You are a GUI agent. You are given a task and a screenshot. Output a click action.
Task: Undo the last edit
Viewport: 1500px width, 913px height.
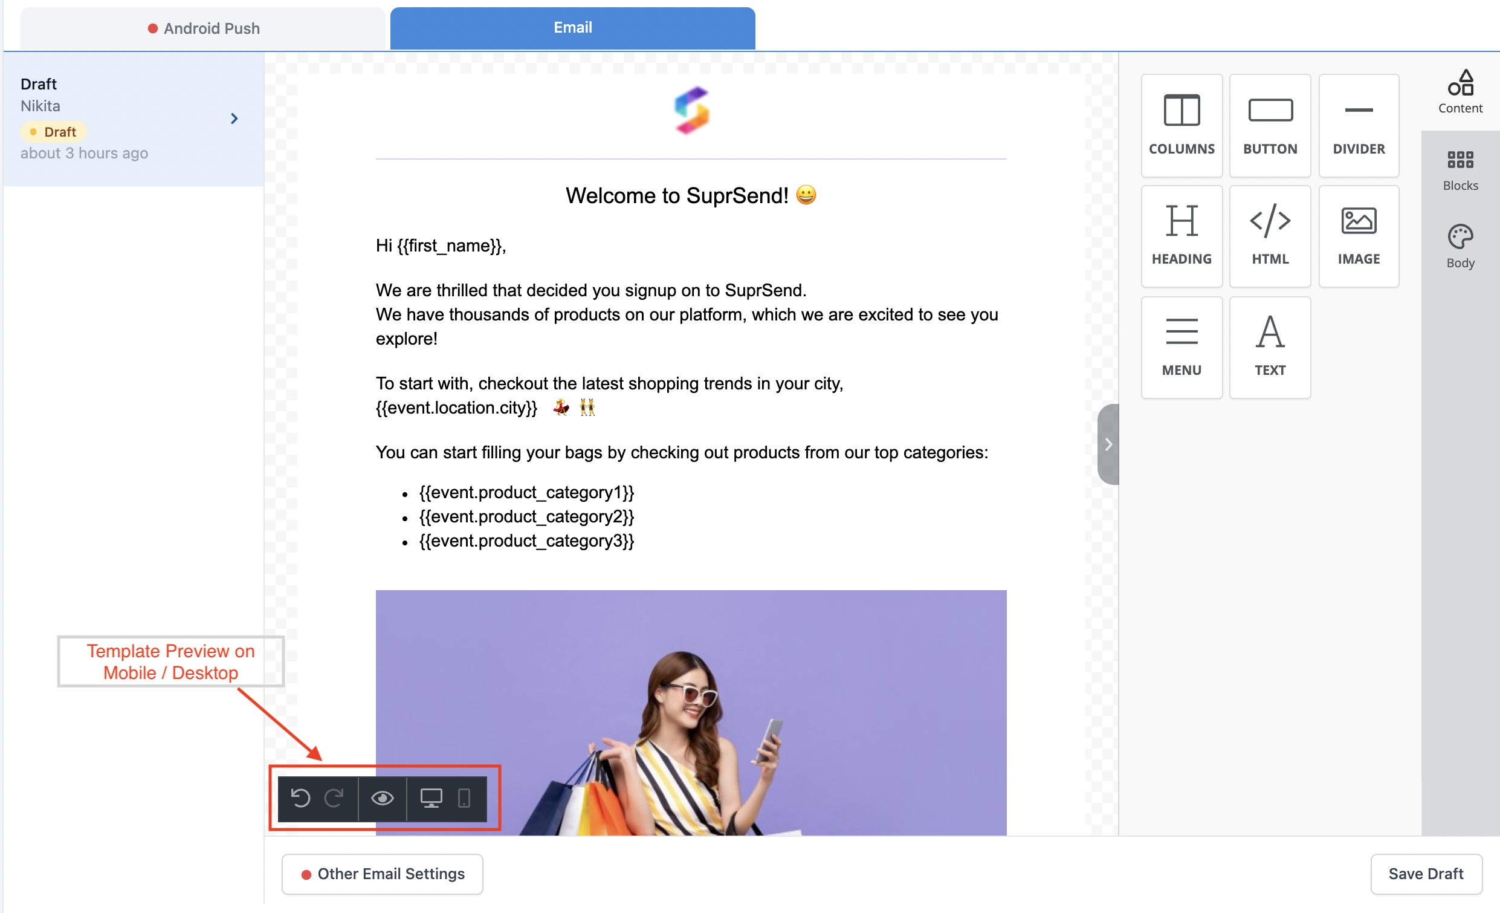pyautogui.click(x=300, y=798)
